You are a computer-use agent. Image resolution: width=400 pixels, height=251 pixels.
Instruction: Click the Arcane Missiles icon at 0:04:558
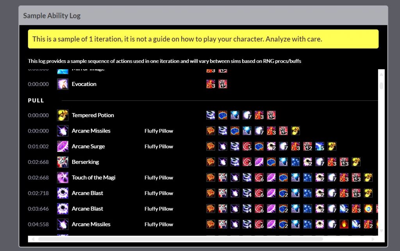coord(62,224)
